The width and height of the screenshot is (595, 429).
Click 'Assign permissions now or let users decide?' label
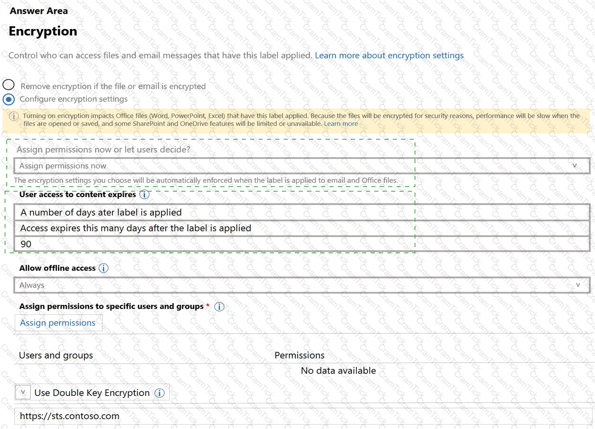click(103, 150)
